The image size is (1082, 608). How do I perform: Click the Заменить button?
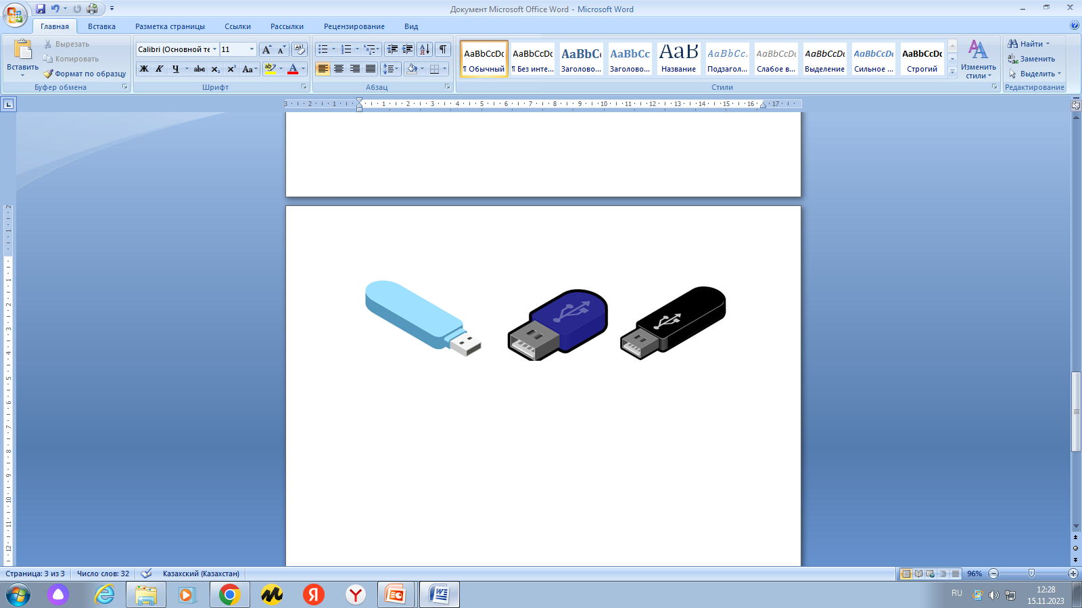[1031, 59]
